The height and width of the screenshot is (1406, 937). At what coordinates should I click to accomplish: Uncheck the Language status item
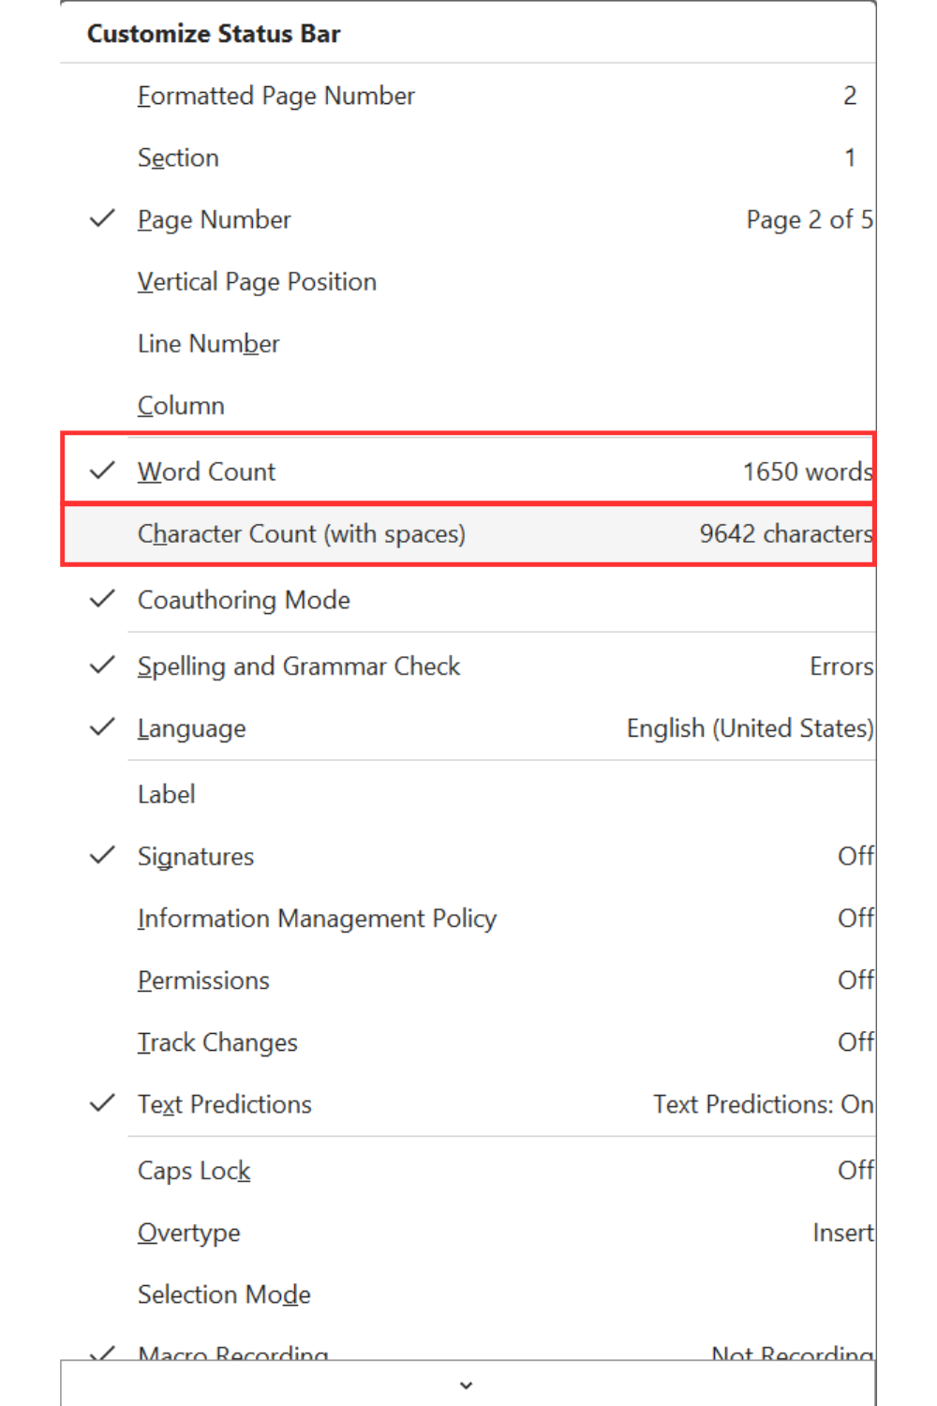pos(102,727)
